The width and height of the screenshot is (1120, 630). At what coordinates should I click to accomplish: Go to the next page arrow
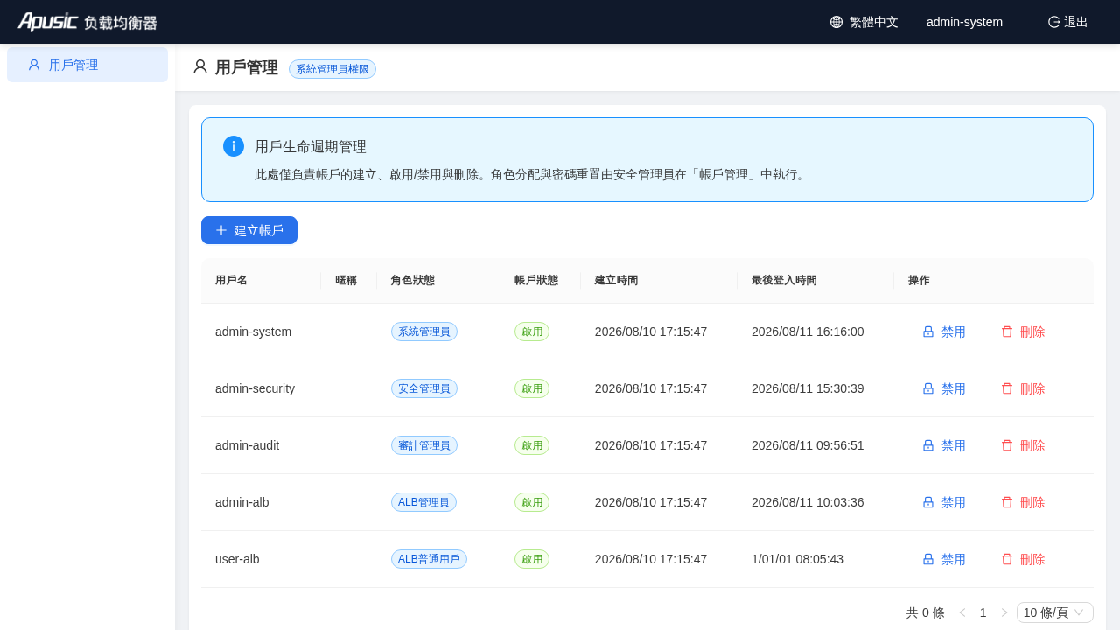point(1004,612)
